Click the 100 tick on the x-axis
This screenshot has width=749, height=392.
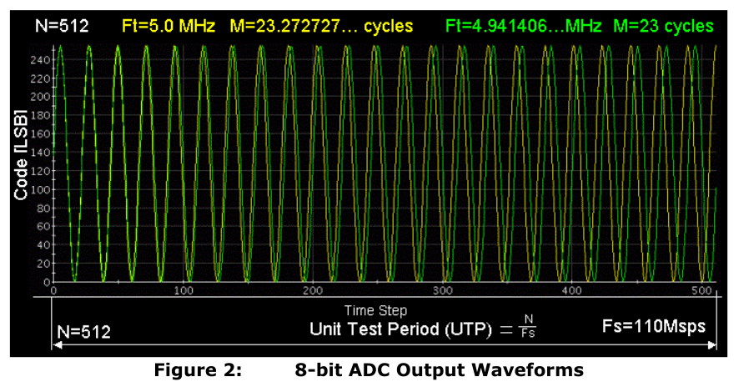[183, 292]
